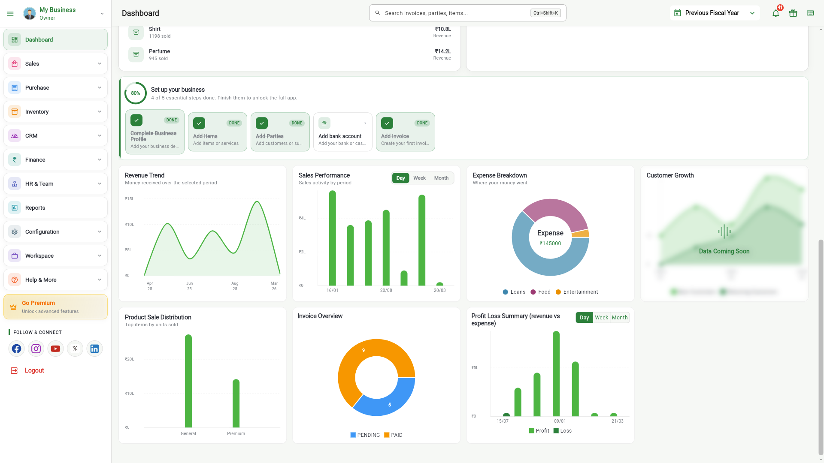Open the Instagram profile link

coord(36,349)
